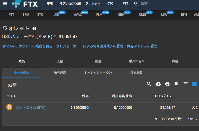Select ETH in the ticker bar
199x131 pixels.
(x=184, y=15)
